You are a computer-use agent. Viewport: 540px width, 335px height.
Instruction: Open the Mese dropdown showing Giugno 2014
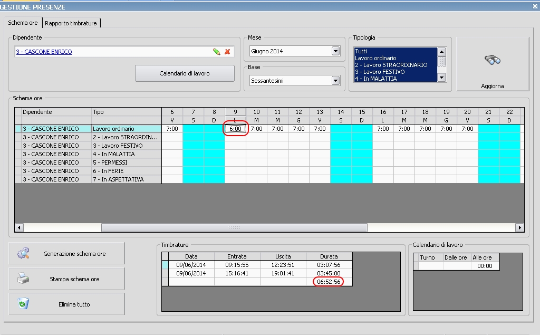(335, 51)
